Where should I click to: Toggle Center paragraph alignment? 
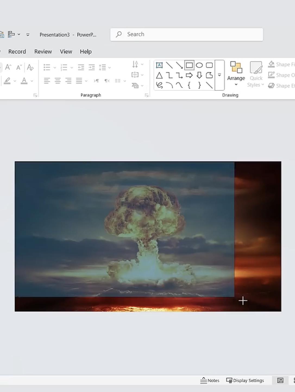pos(58,81)
